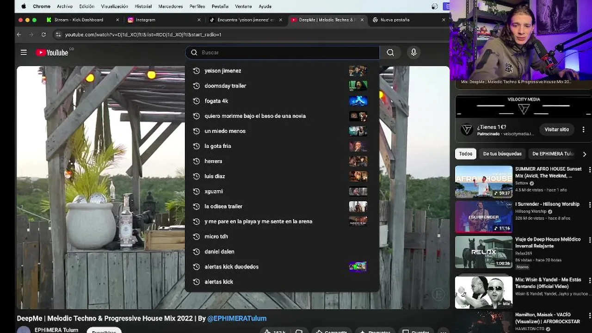Click the magnifier search button
The width and height of the screenshot is (592, 333).
tap(390, 52)
